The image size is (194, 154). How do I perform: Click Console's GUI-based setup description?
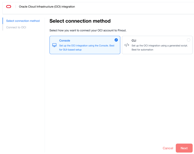[86, 47]
